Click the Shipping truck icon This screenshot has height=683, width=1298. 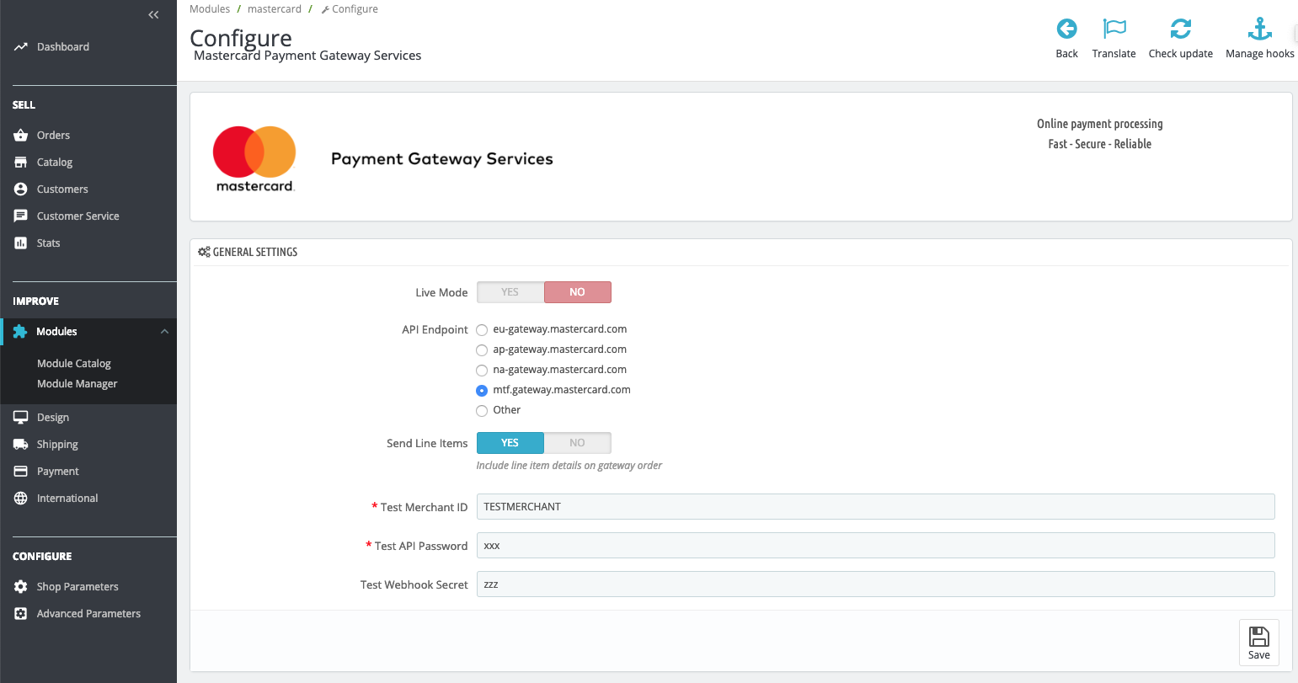click(x=21, y=444)
